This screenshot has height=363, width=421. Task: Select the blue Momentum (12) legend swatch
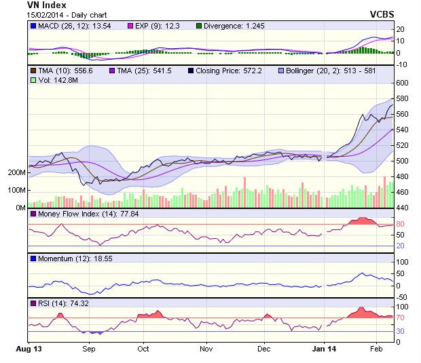[33, 259]
